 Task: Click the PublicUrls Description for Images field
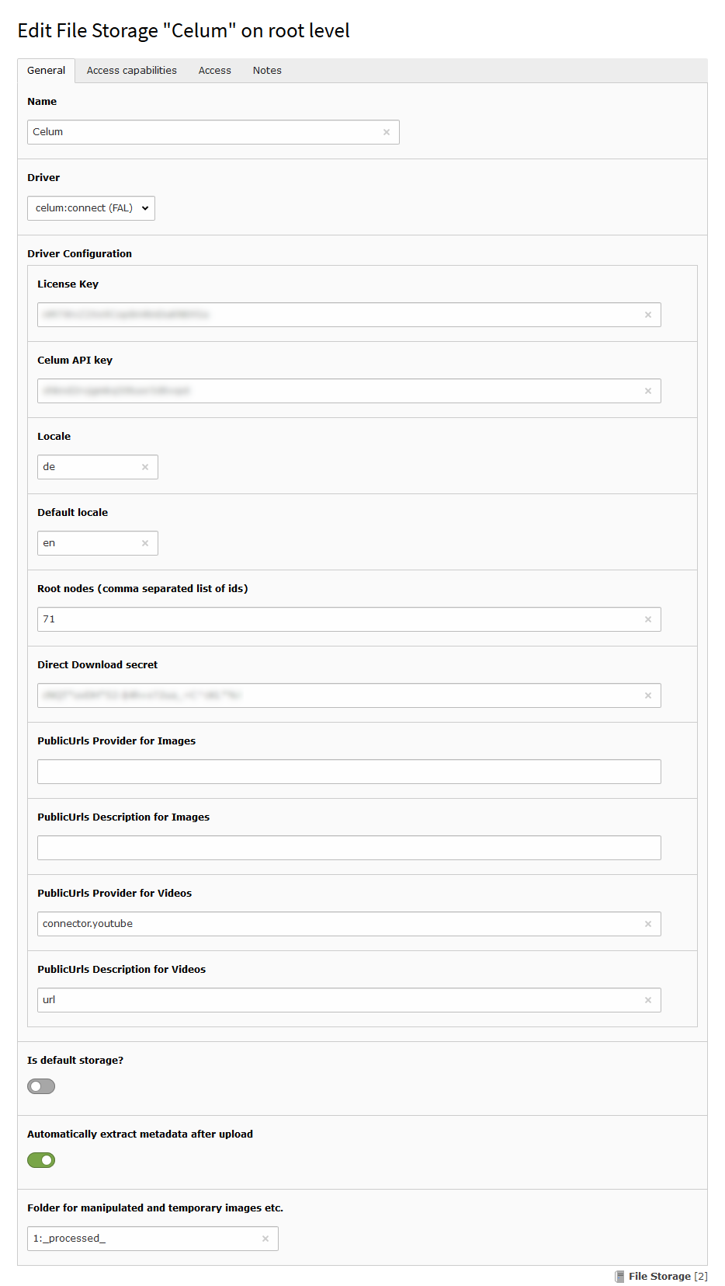coord(349,848)
